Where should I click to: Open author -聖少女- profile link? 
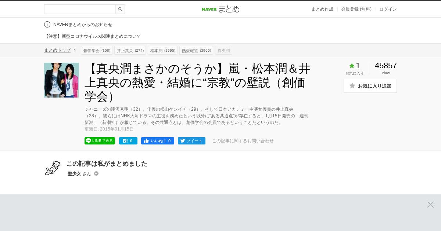tap(74, 174)
